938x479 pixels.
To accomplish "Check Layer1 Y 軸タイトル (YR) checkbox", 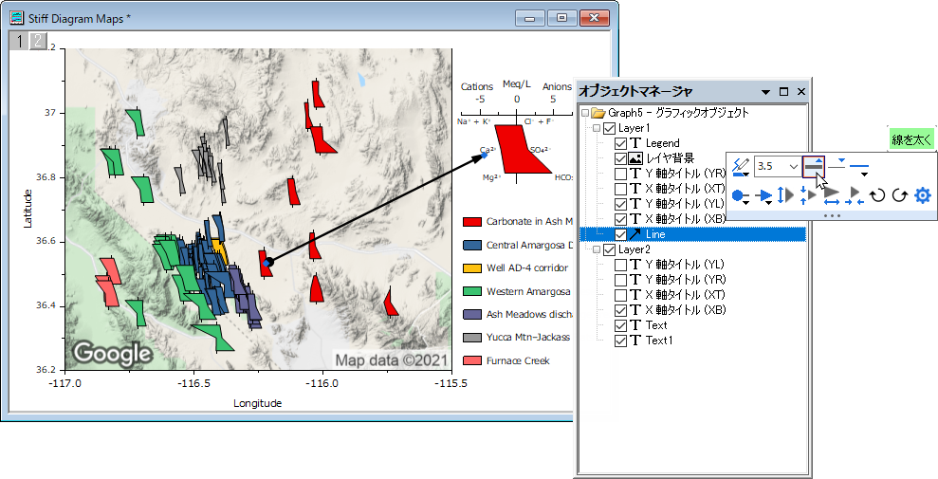I will 621,174.
